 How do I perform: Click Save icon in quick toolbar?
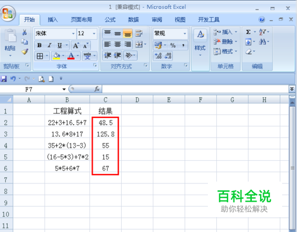click(x=4, y=79)
